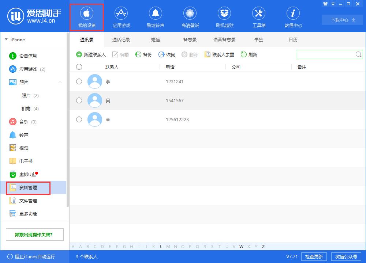Open the 酷炫铃声 section
Viewport: 366px width, 263px height.
155,16
